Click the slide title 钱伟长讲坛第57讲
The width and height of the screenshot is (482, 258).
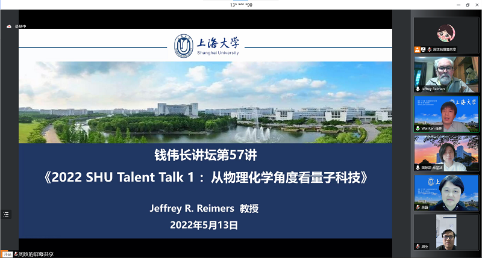(205, 155)
